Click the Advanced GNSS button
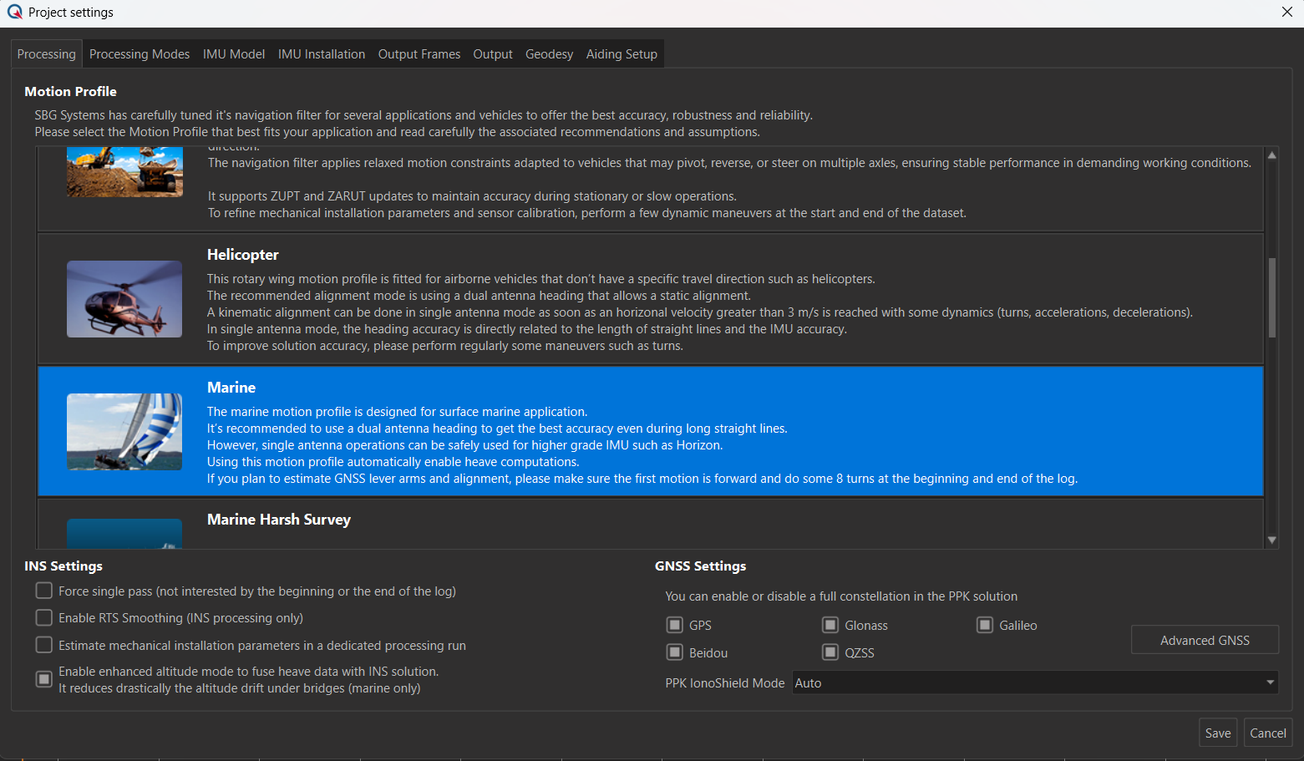 click(x=1205, y=641)
